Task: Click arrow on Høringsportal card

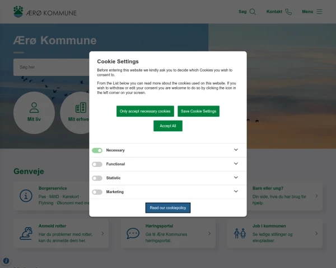Action: click(209, 233)
